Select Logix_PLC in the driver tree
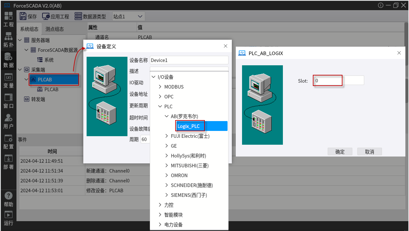 click(189, 126)
